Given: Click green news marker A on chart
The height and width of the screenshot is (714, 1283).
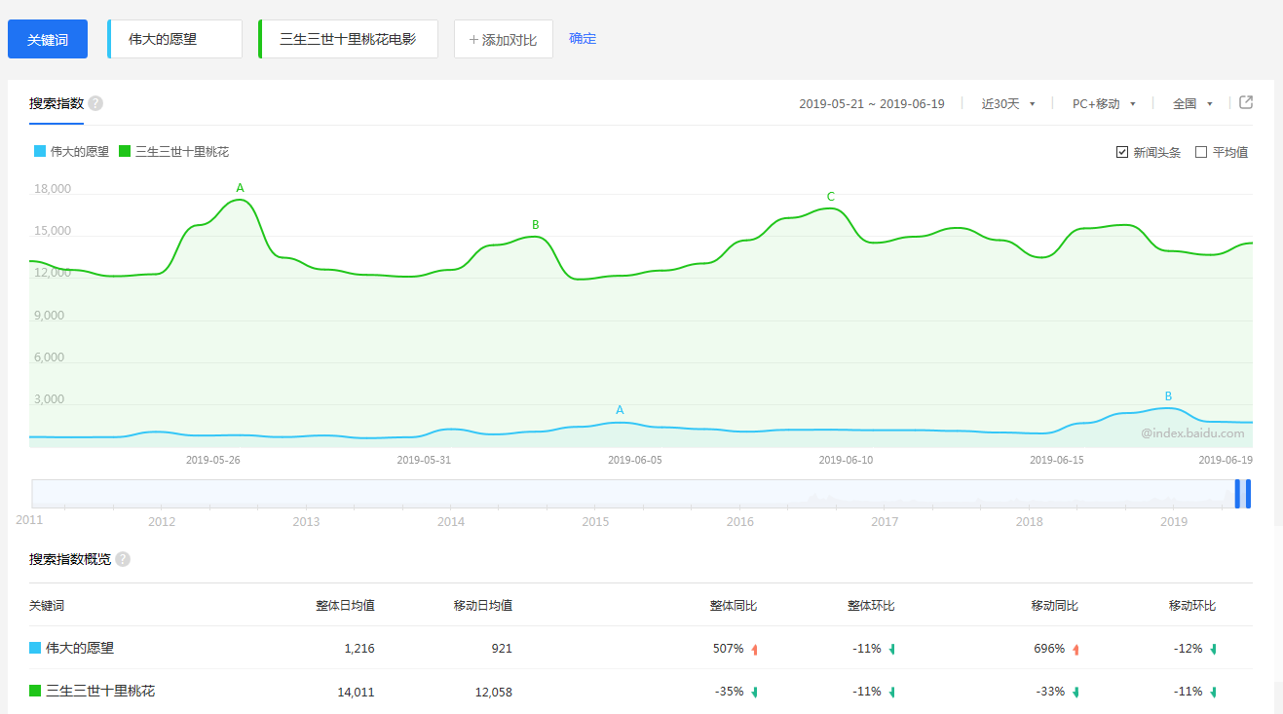Looking at the screenshot, I should pyautogui.click(x=240, y=188).
